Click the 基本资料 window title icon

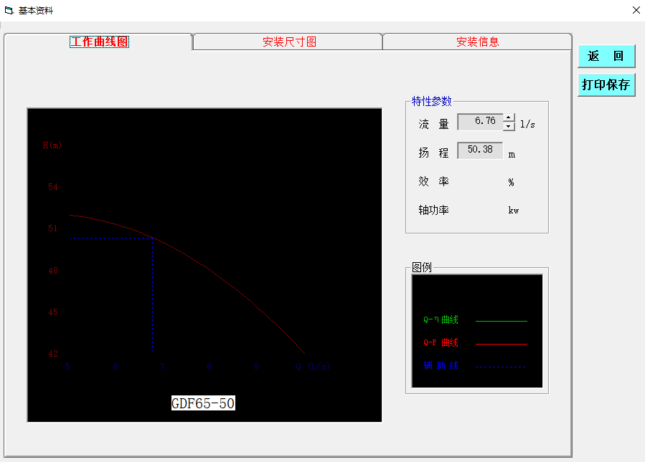[9, 10]
